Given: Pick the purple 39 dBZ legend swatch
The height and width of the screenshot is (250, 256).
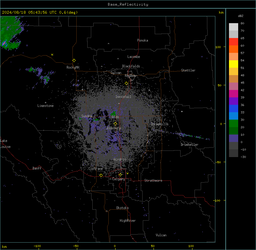Looking at the screenshot, I should (x=233, y=101).
